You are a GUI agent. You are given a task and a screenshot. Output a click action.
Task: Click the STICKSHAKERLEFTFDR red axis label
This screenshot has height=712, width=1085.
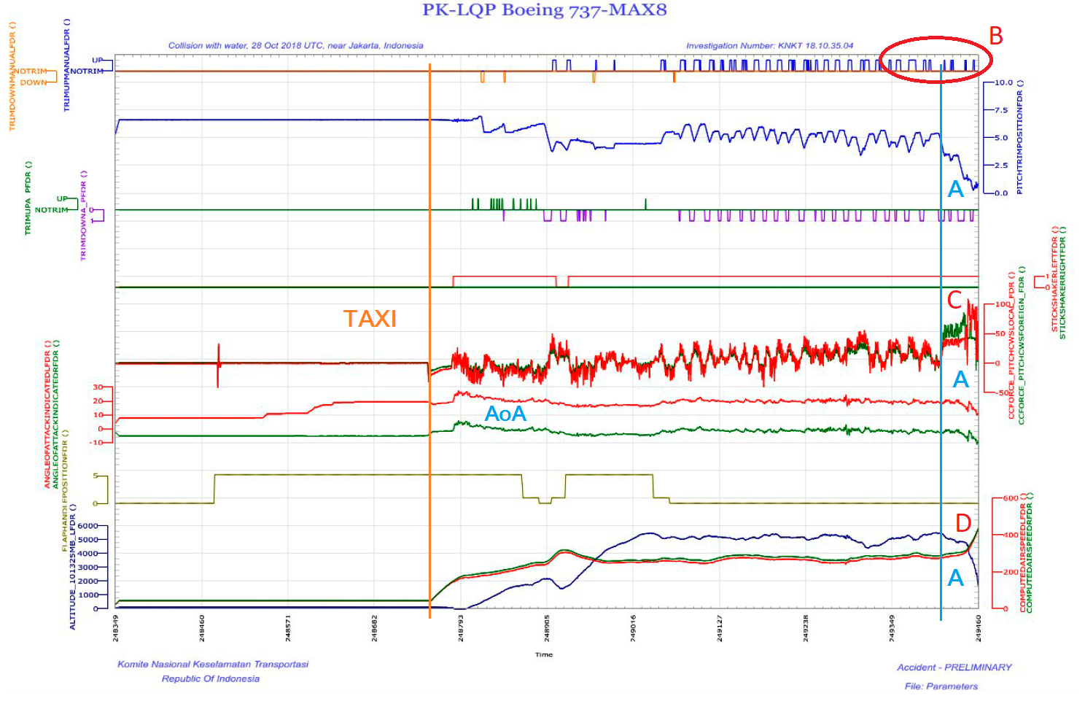click(x=1054, y=279)
